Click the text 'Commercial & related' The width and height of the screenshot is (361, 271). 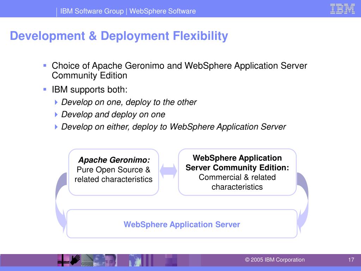237,177
